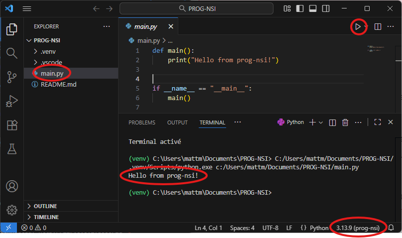Open the Extensions view
This screenshot has width=402, height=238.
pos(11,125)
